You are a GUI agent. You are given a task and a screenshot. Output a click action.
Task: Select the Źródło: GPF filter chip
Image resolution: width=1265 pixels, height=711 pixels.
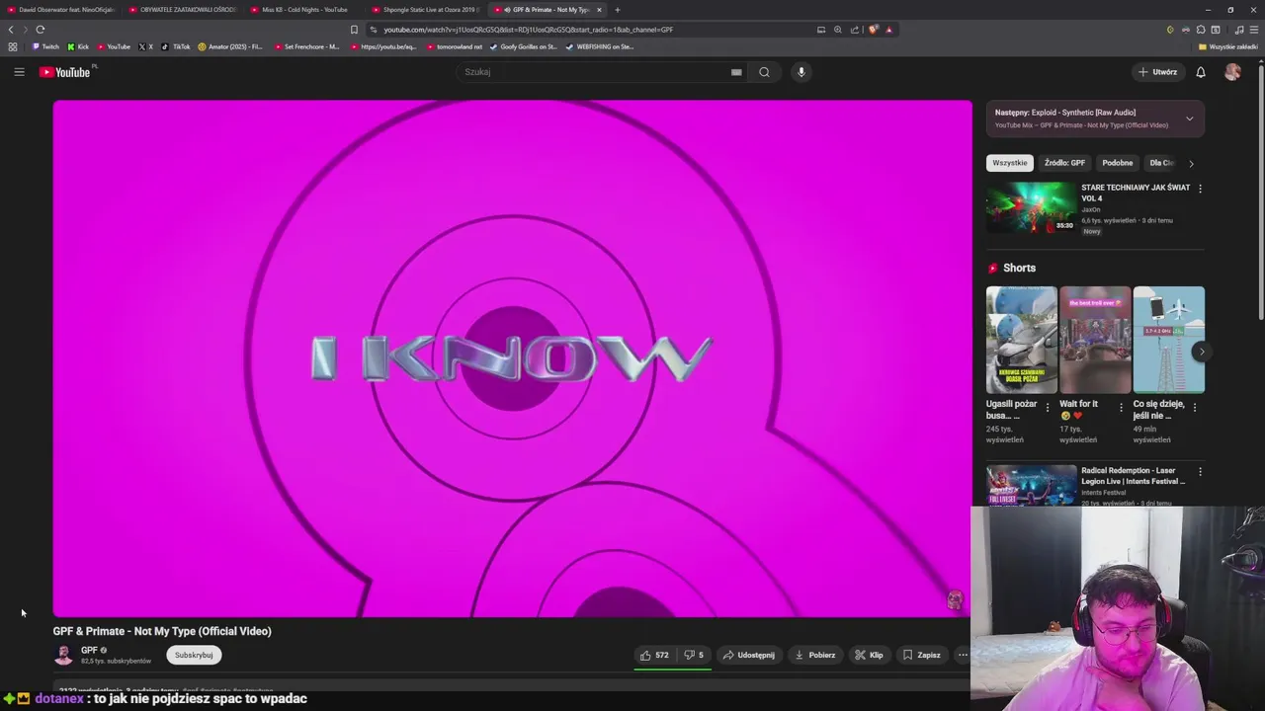(x=1064, y=163)
